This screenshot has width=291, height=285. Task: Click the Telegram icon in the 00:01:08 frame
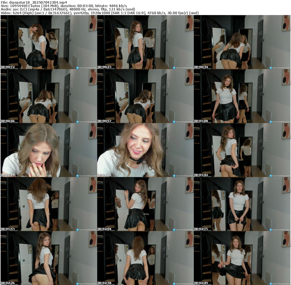click(x=271, y=122)
